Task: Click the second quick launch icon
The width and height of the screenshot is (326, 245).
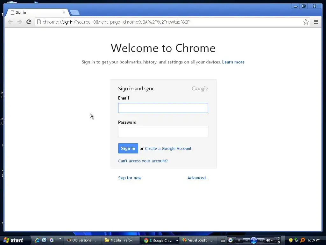Action: [44, 240]
